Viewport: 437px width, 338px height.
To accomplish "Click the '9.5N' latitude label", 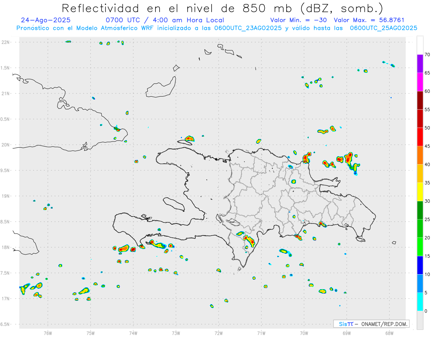I will click(x=5, y=170).
